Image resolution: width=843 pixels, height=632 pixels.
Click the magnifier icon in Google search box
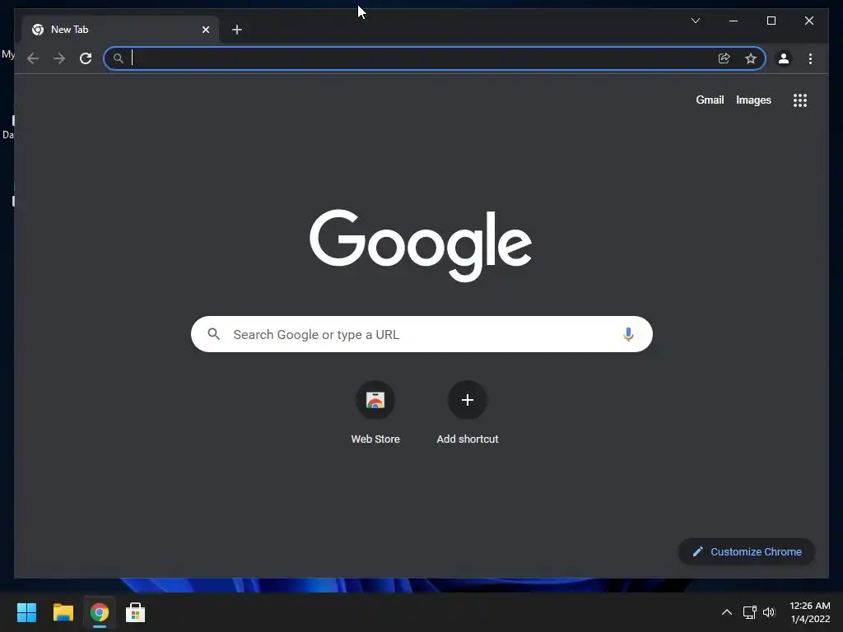213,334
